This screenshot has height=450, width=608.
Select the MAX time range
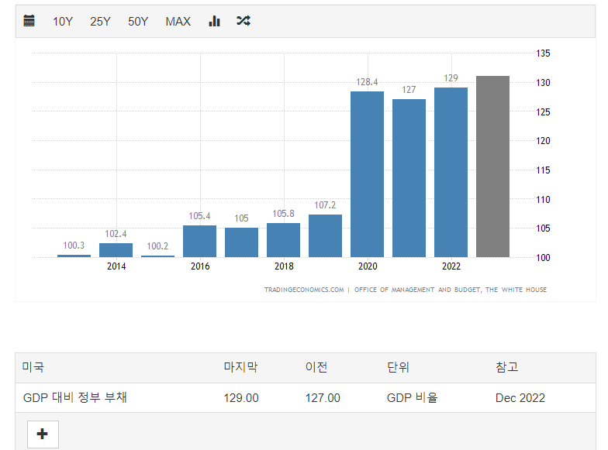178,22
